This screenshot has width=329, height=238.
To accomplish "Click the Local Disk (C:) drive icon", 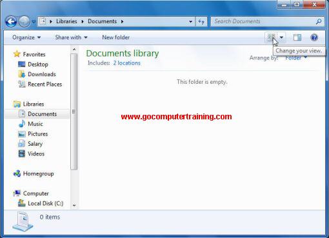I will click(x=22, y=203).
